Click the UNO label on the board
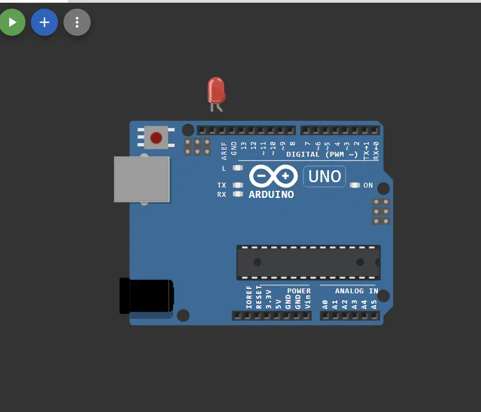 click(x=325, y=176)
